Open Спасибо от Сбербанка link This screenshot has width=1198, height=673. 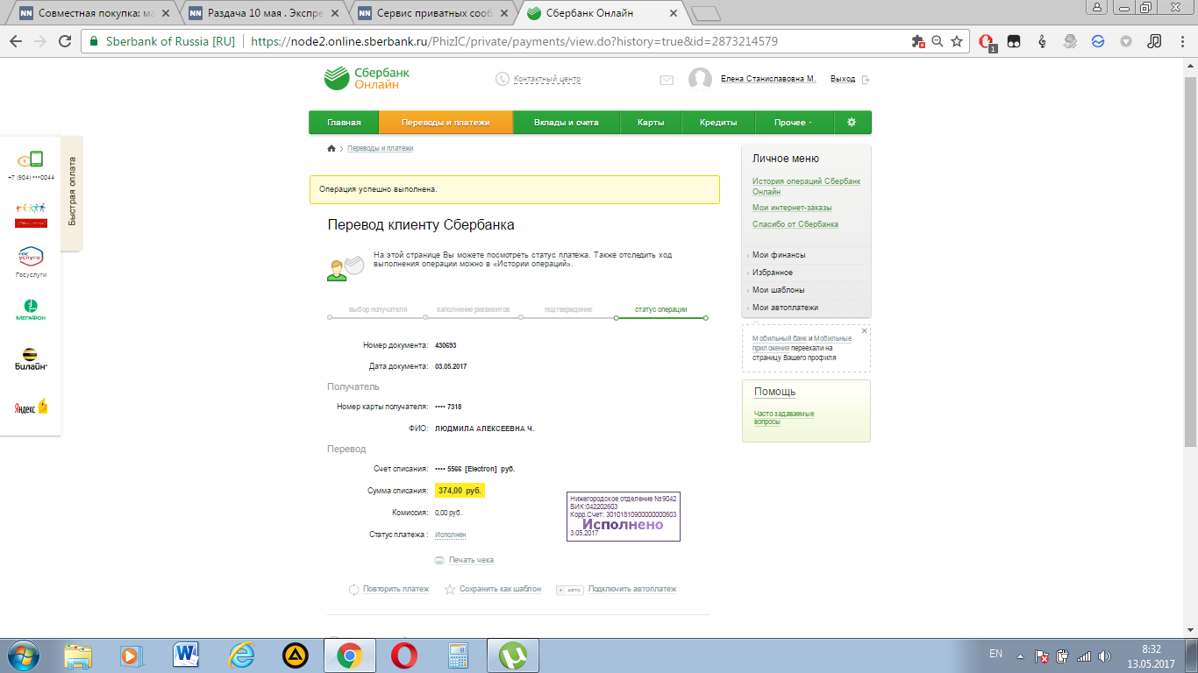click(795, 224)
